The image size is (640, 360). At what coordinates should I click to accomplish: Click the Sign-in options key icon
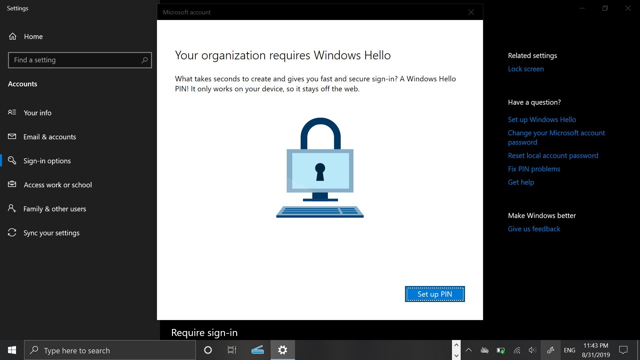pyautogui.click(x=12, y=160)
